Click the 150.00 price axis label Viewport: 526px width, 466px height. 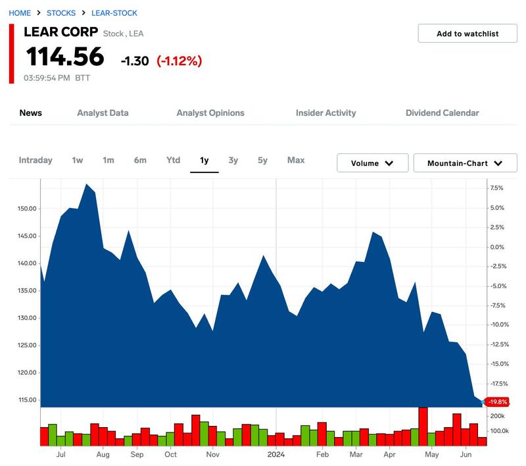(27, 209)
